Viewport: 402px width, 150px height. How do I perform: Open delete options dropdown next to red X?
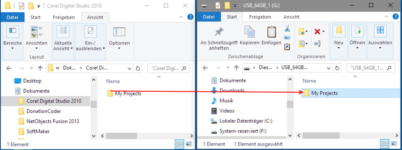tap(323, 32)
